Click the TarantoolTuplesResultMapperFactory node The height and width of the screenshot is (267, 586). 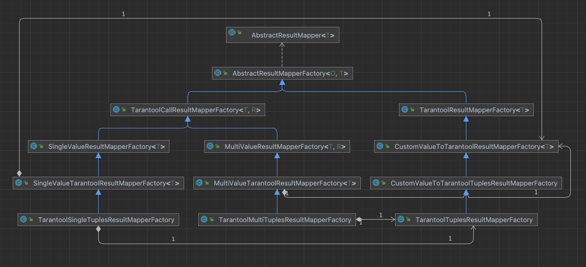[466, 220]
